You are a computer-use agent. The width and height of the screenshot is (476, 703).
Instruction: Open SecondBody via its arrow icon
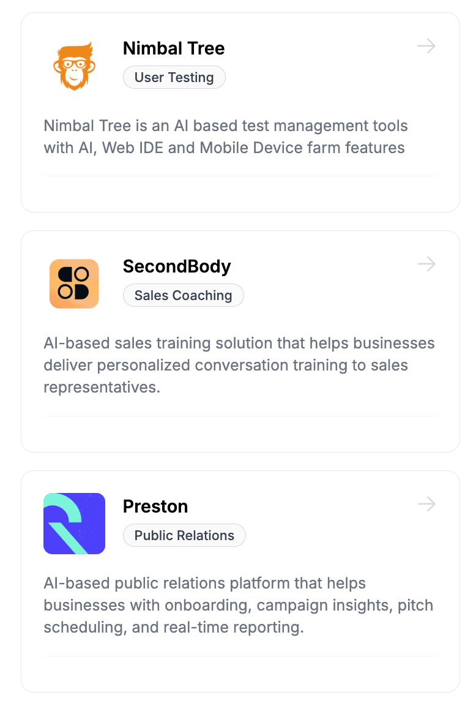click(426, 264)
